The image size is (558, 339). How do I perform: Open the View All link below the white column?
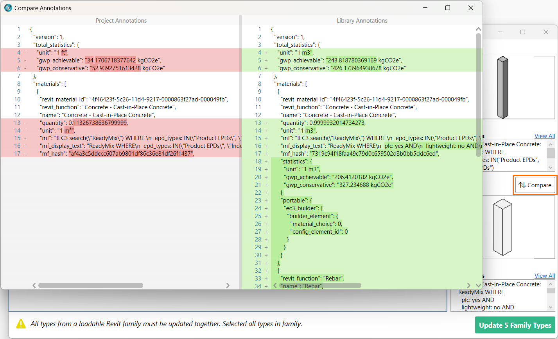[x=544, y=276]
